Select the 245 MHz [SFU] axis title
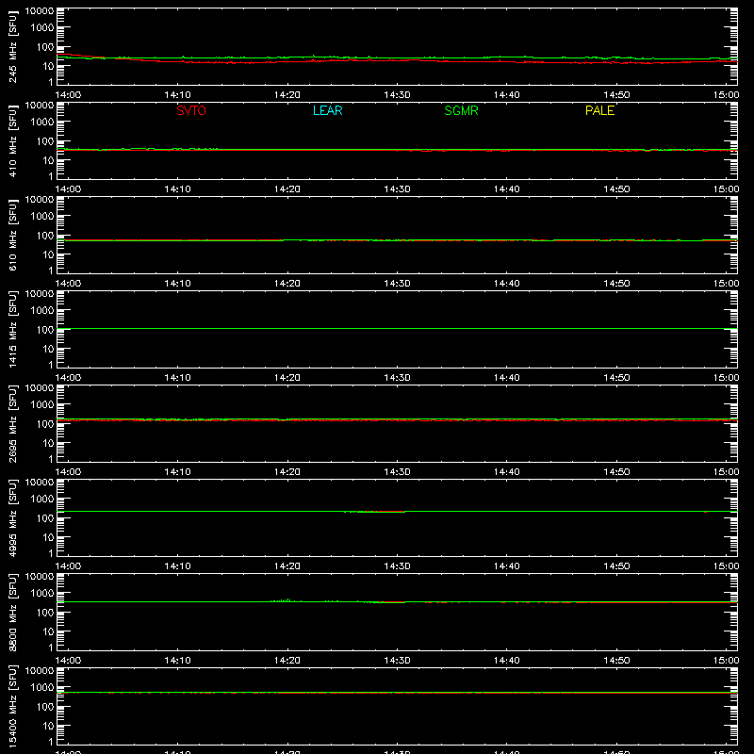754x754 pixels. point(13,46)
